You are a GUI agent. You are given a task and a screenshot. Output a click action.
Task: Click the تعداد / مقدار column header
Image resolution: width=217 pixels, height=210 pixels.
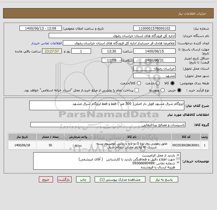pos(50,137)
